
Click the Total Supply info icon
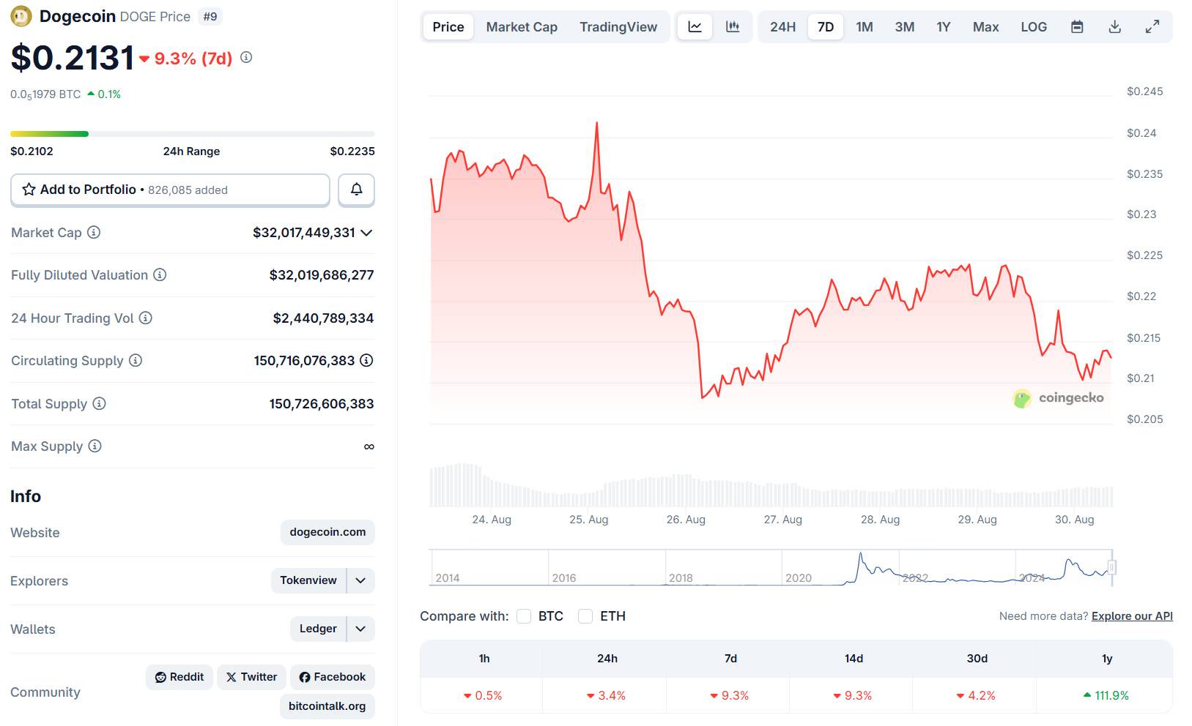[x=99, y=403]
